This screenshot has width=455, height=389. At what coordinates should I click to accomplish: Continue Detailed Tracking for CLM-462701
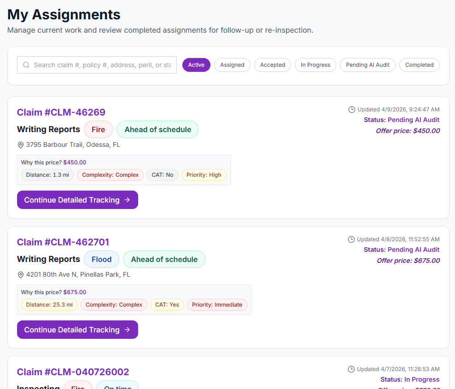point(77,330)
